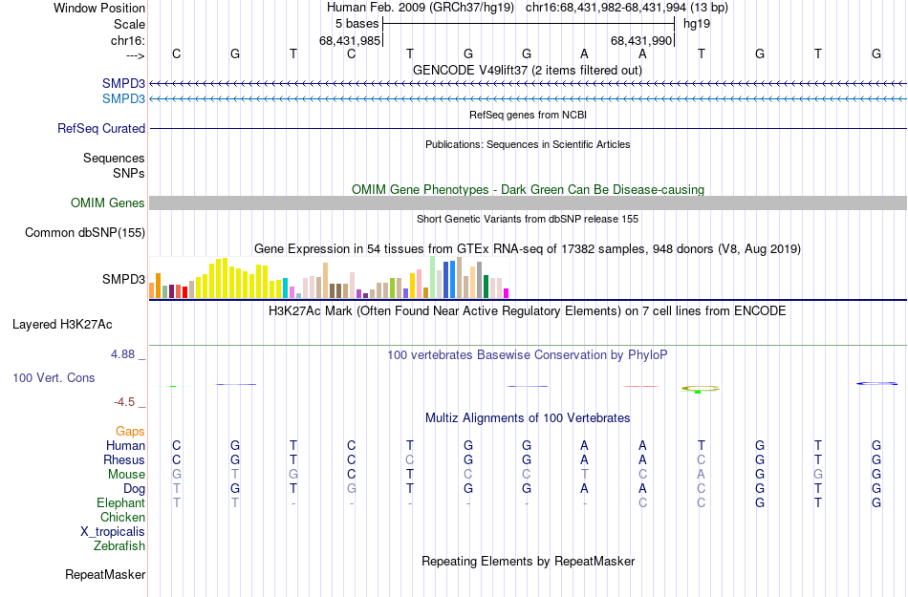Select the X_tropicalis species row label
908x597 pixels.
pos(113,532)
